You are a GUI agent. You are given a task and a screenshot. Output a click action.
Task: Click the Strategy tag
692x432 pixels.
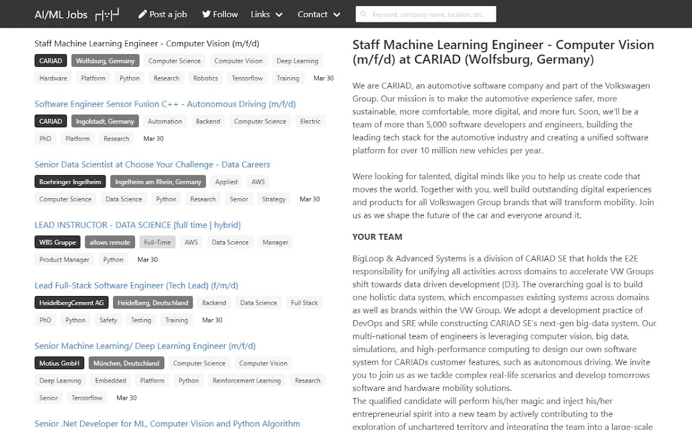click(x=274, y=199)
